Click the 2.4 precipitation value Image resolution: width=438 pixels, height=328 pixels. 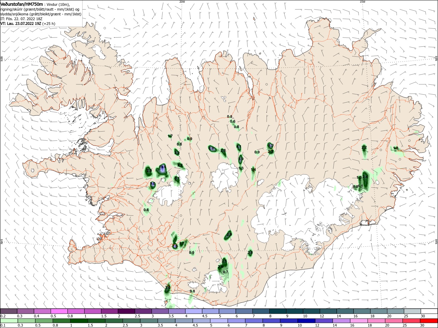coord(365,177)
